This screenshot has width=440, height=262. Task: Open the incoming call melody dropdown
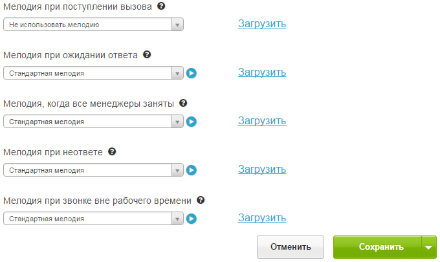click(94, 25)
